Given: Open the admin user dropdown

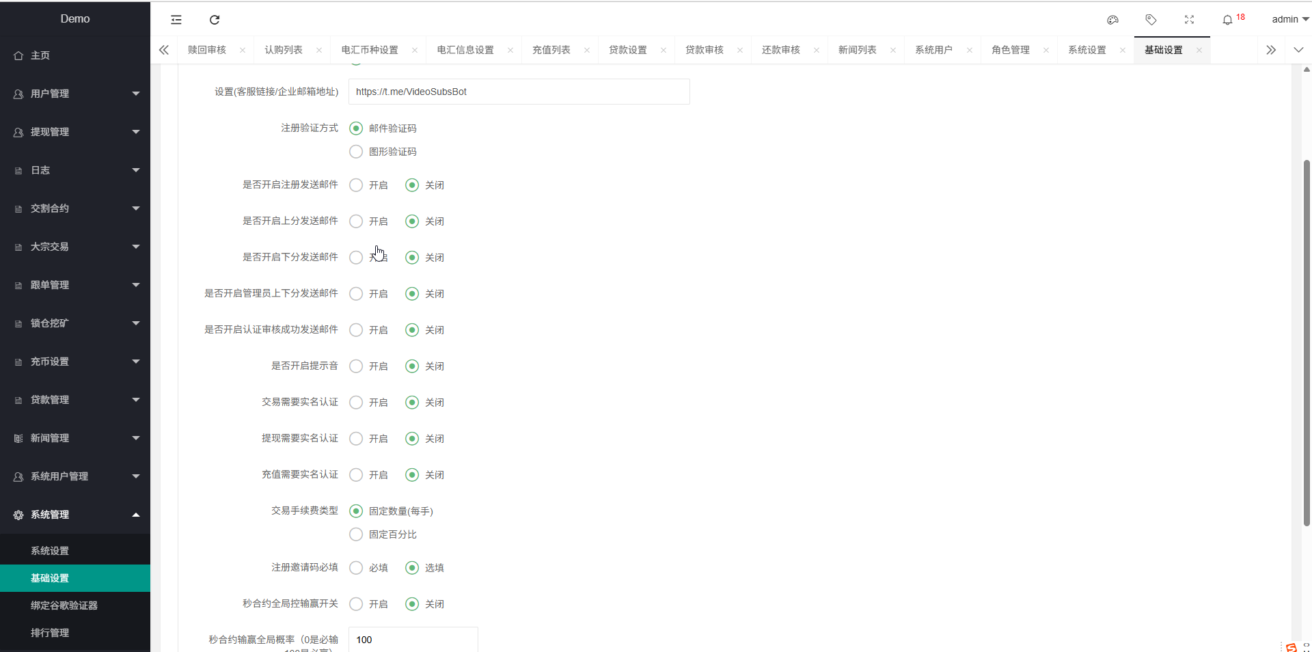Looking at the screenshot, I should (1289, 19).
